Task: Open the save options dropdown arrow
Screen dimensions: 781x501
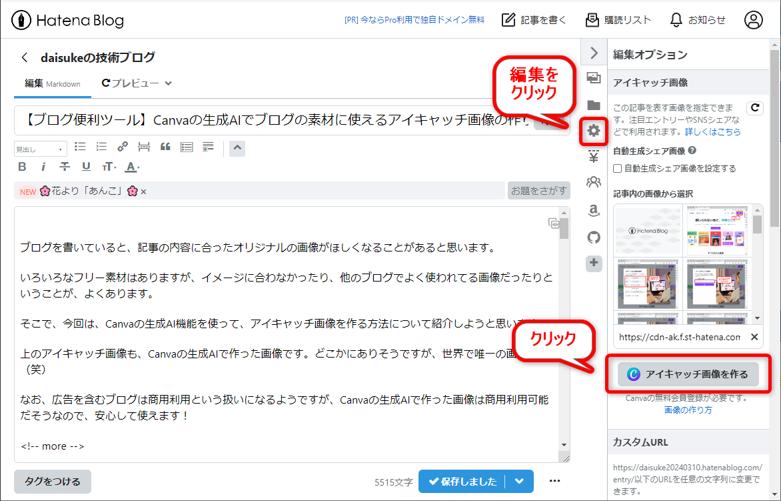Action: (x=520, y=482)
